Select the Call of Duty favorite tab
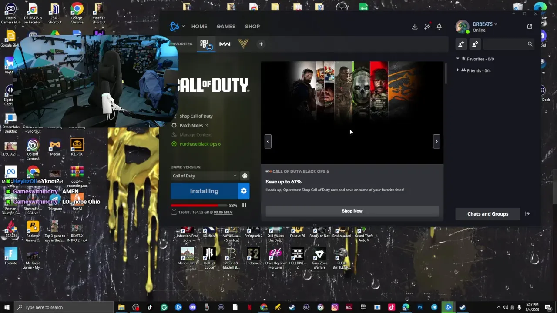 (x=206, y=44)
